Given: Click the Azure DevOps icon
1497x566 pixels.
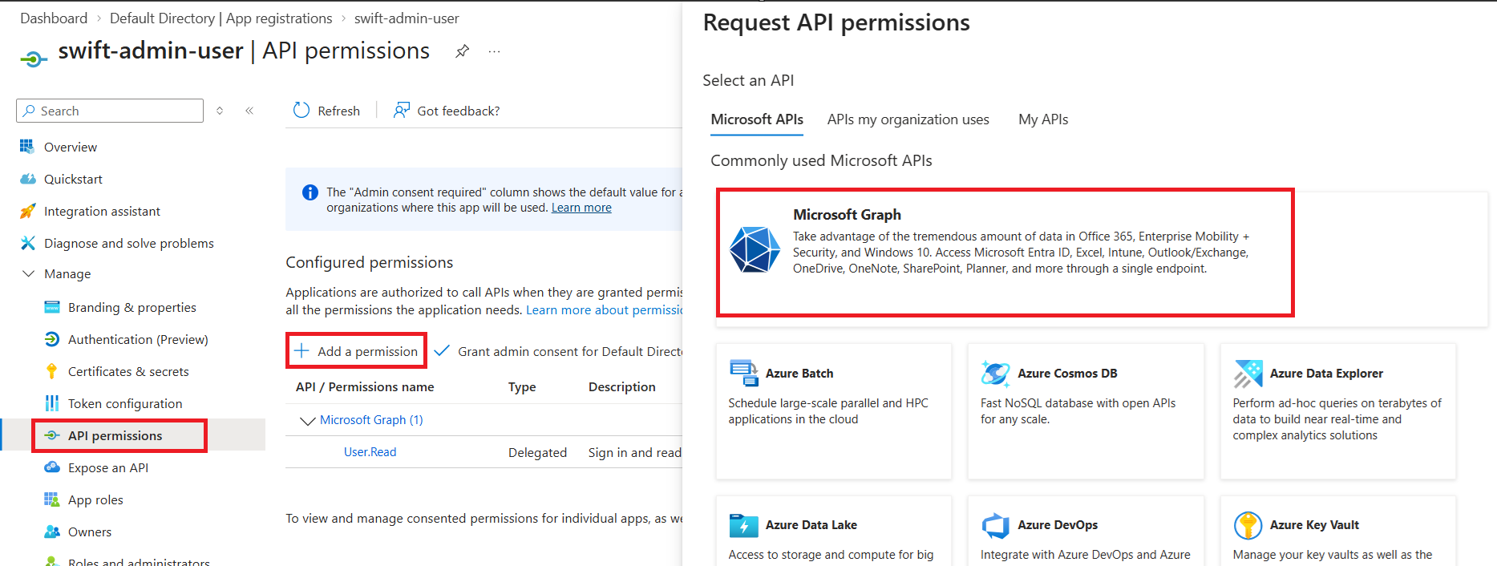Looking at the screenshot, I should pyautogui.click(x=996, y=525).
